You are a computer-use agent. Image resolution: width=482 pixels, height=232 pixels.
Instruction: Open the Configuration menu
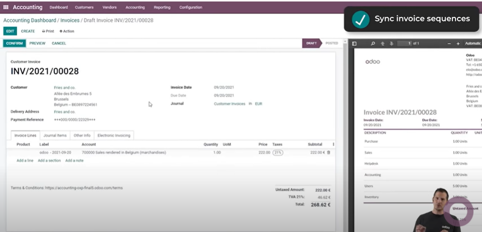(191, 7)
